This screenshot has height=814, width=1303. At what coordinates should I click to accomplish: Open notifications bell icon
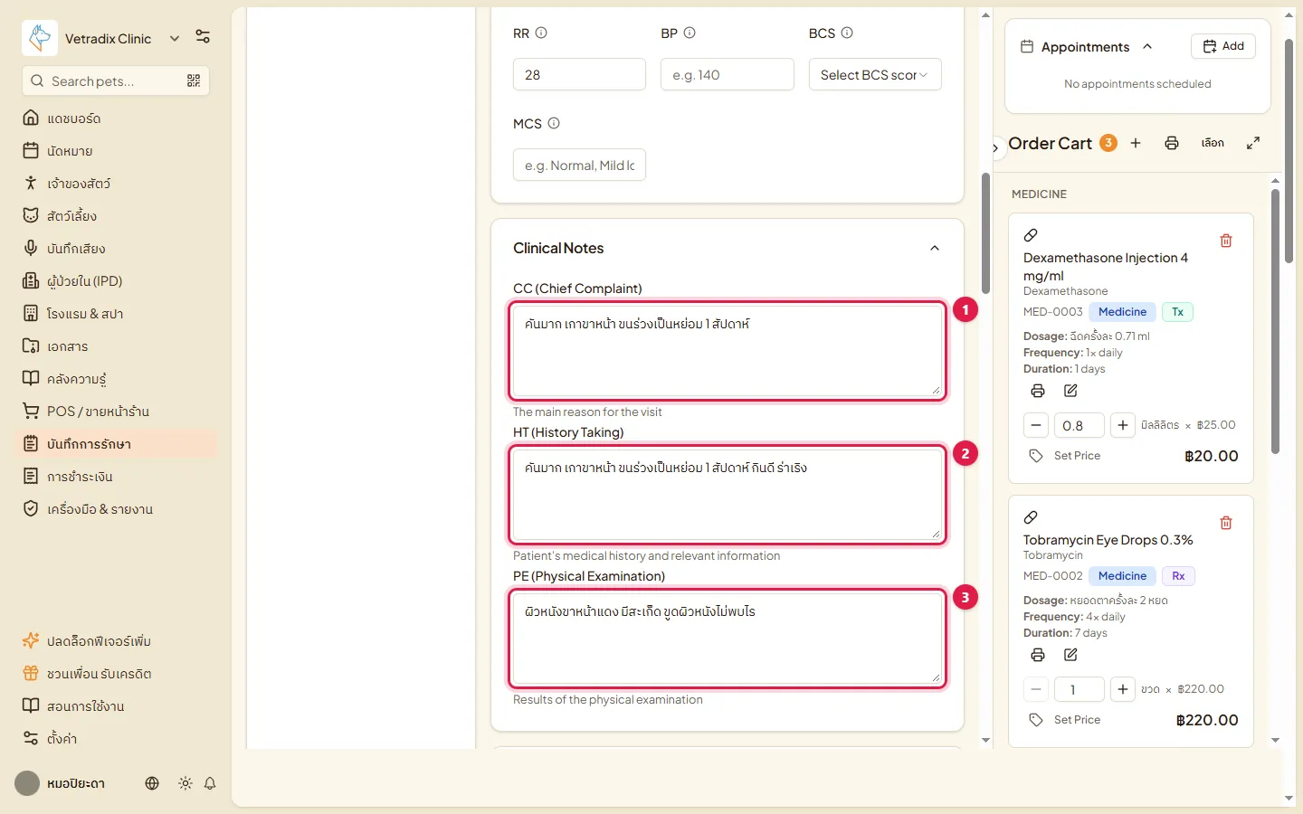click(x=210, y=783)
